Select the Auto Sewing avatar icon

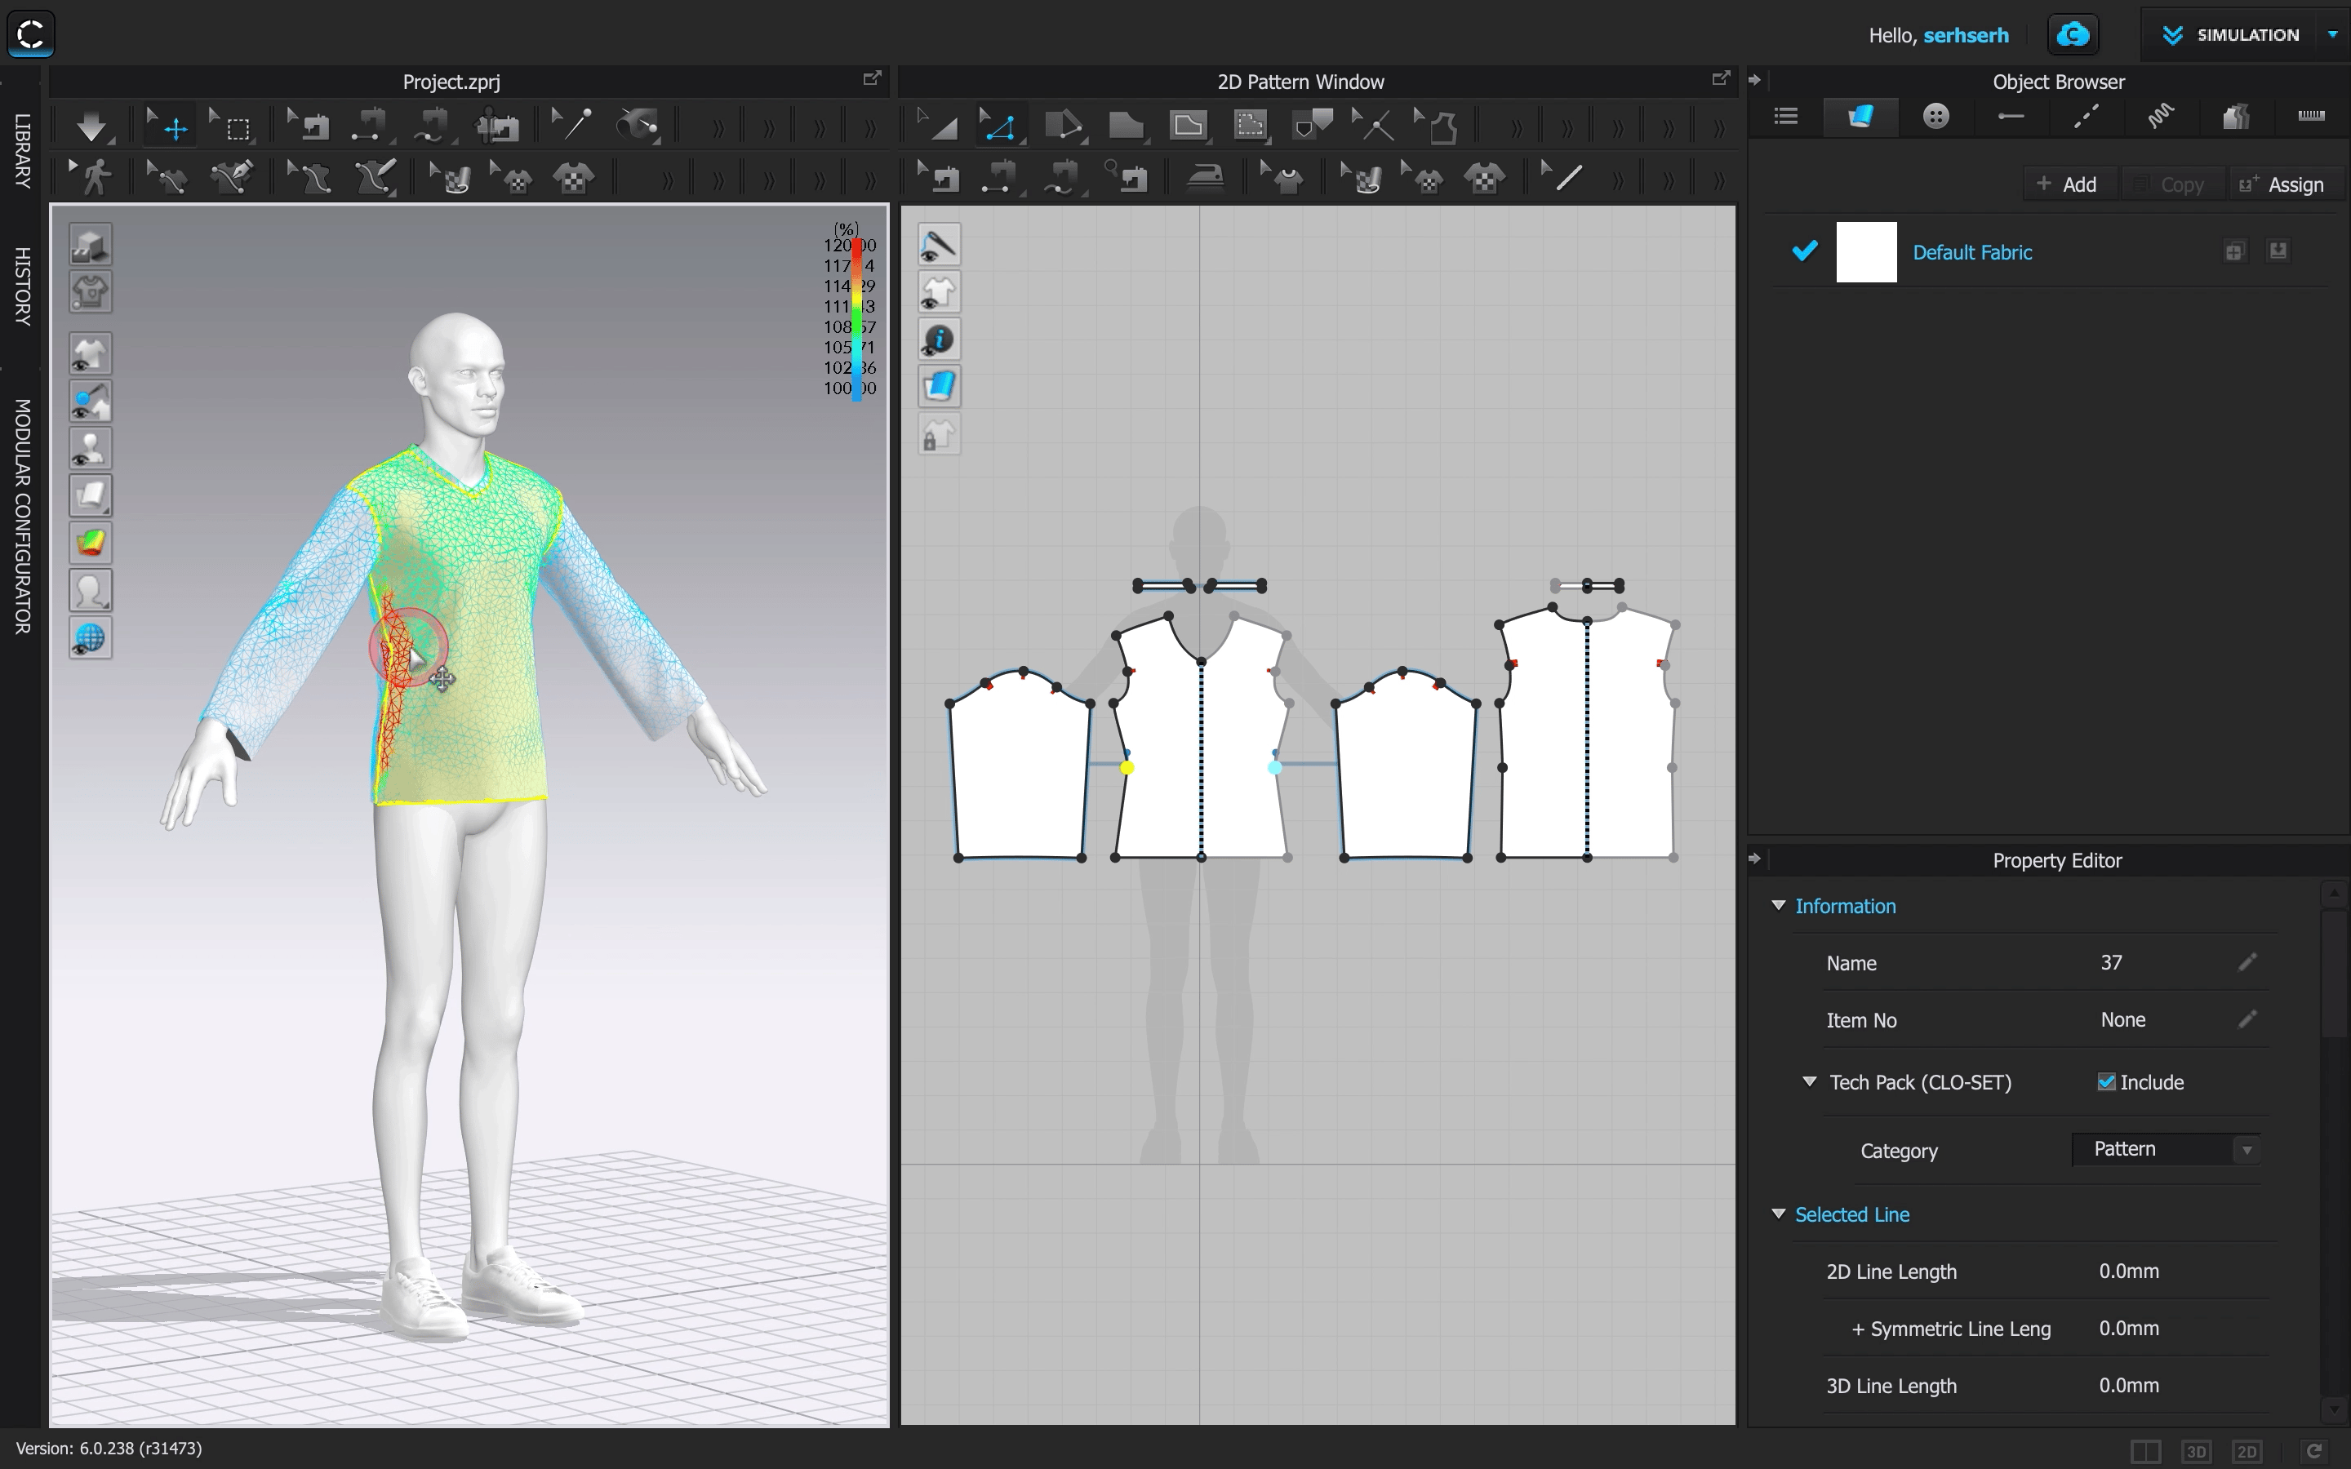coord(496,126)
